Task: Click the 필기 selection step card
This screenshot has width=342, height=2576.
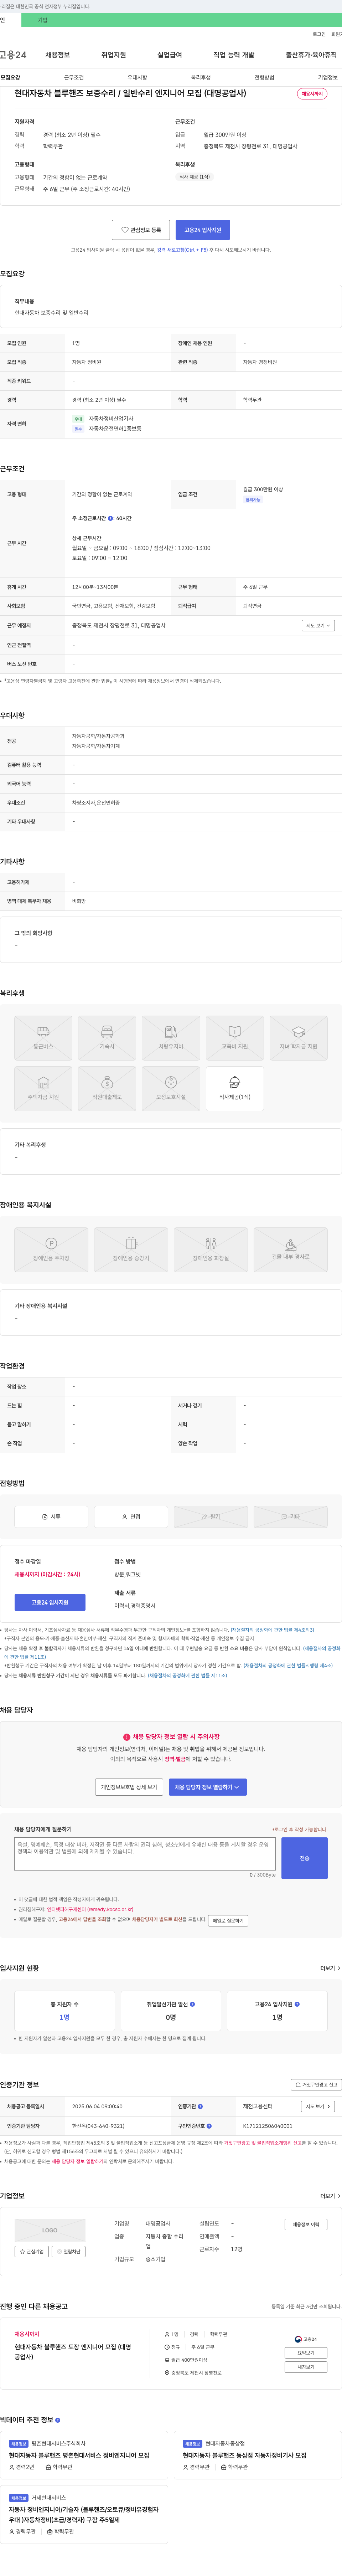Action: 211,1517
